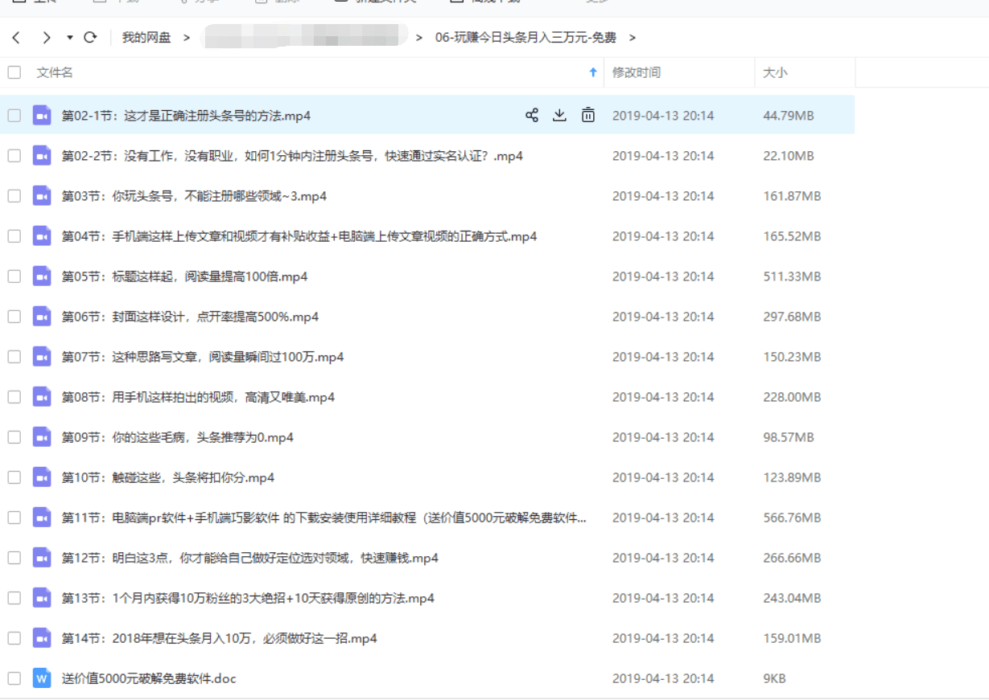This screenshot has width=989, height=700.
Task: Check the checkbox for 第14节 video
Action: point(13,637)
